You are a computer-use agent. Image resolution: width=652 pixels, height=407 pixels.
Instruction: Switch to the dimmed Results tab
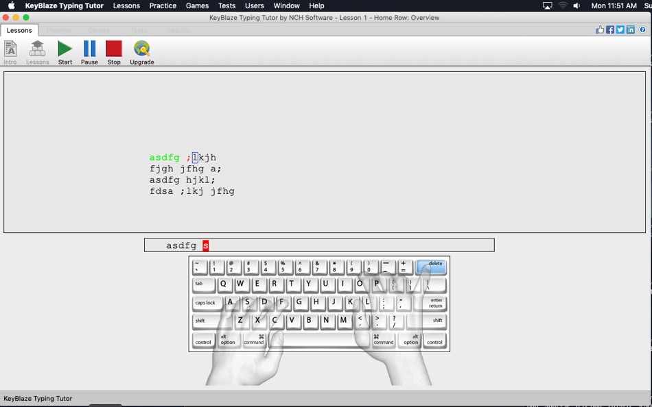(178, 30)
